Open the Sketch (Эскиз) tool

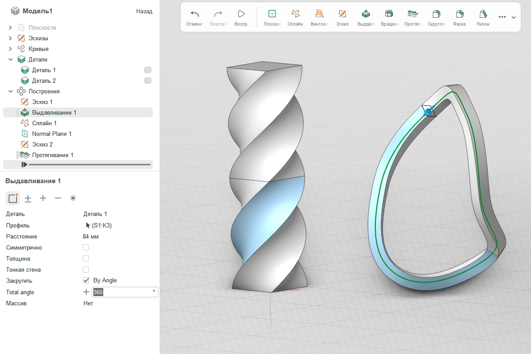[342, 17]
